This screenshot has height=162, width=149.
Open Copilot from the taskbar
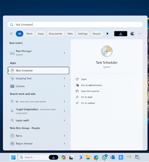pos(63,157)
